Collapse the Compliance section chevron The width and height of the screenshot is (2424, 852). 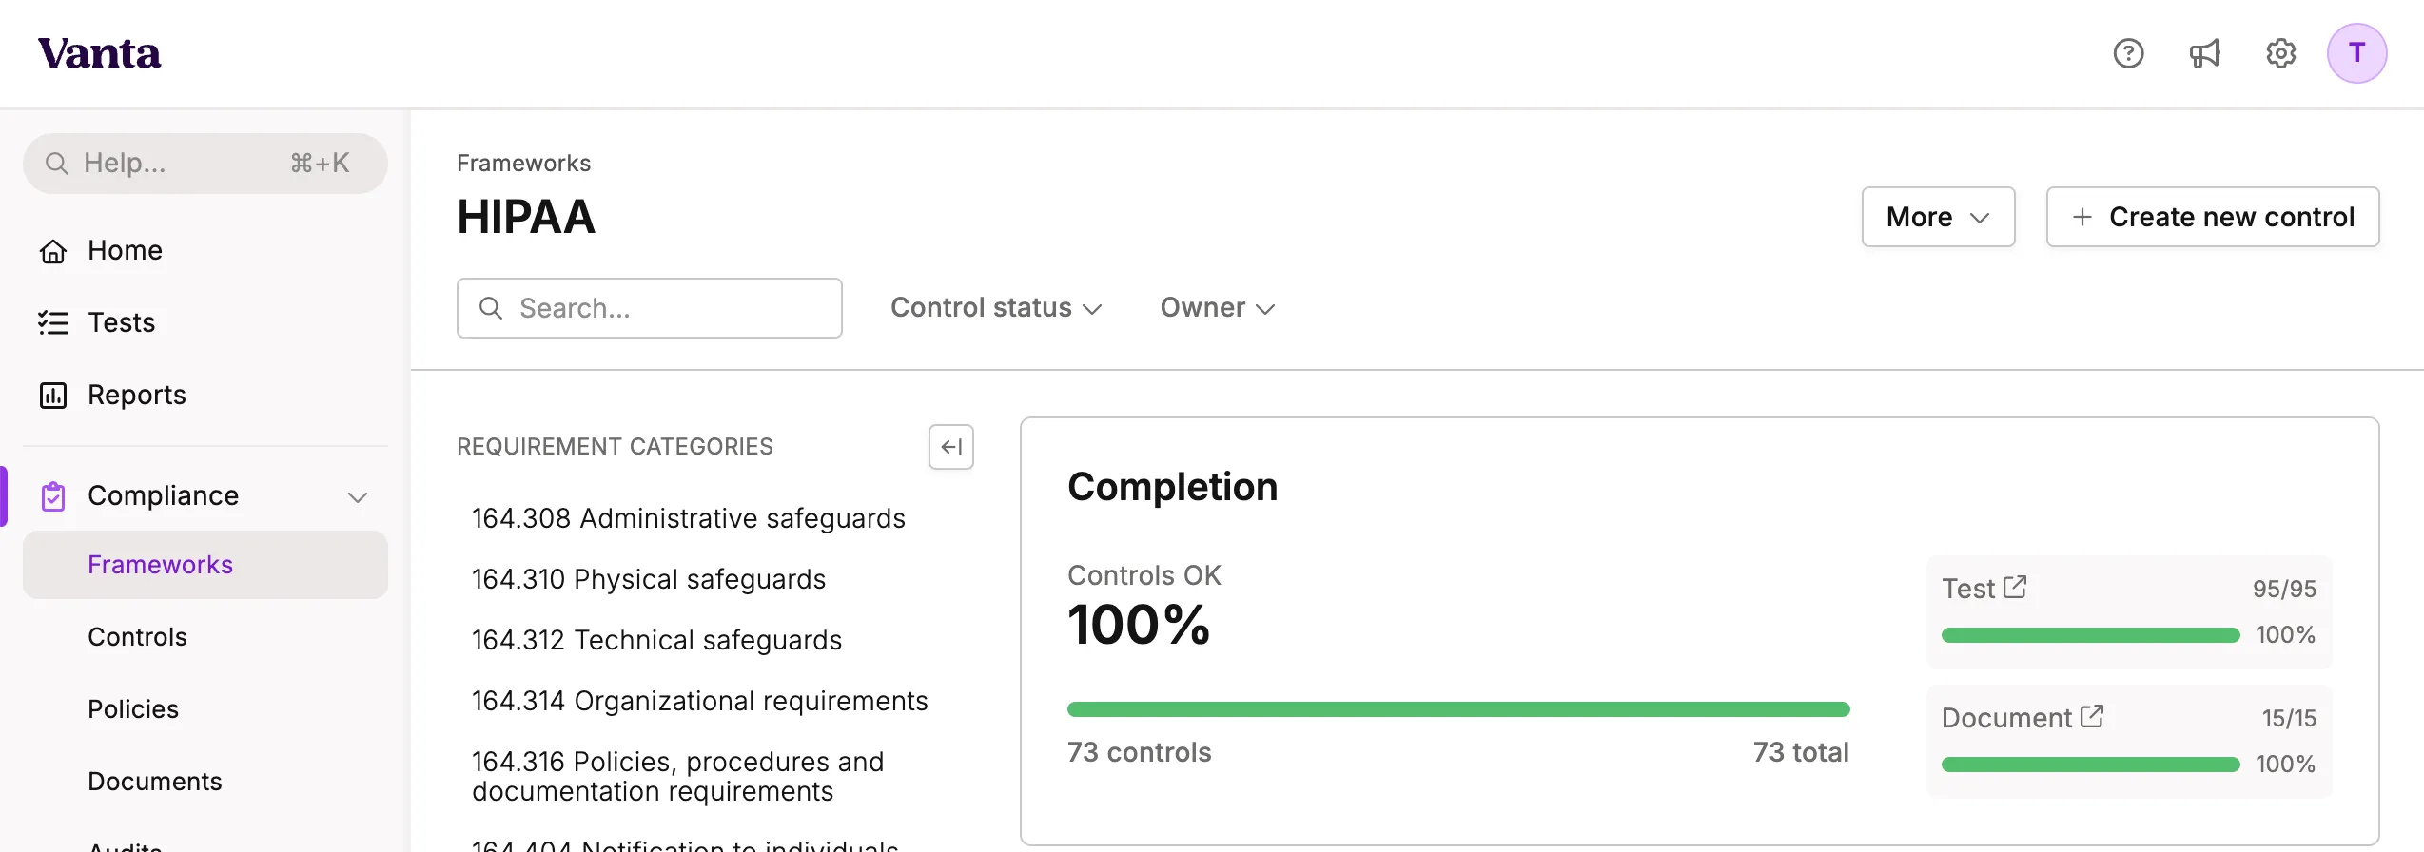[x=358, y=496]
